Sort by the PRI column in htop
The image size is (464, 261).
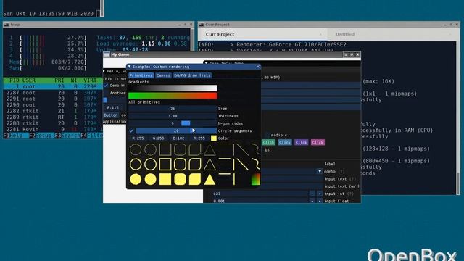click(x=59, y=80)
